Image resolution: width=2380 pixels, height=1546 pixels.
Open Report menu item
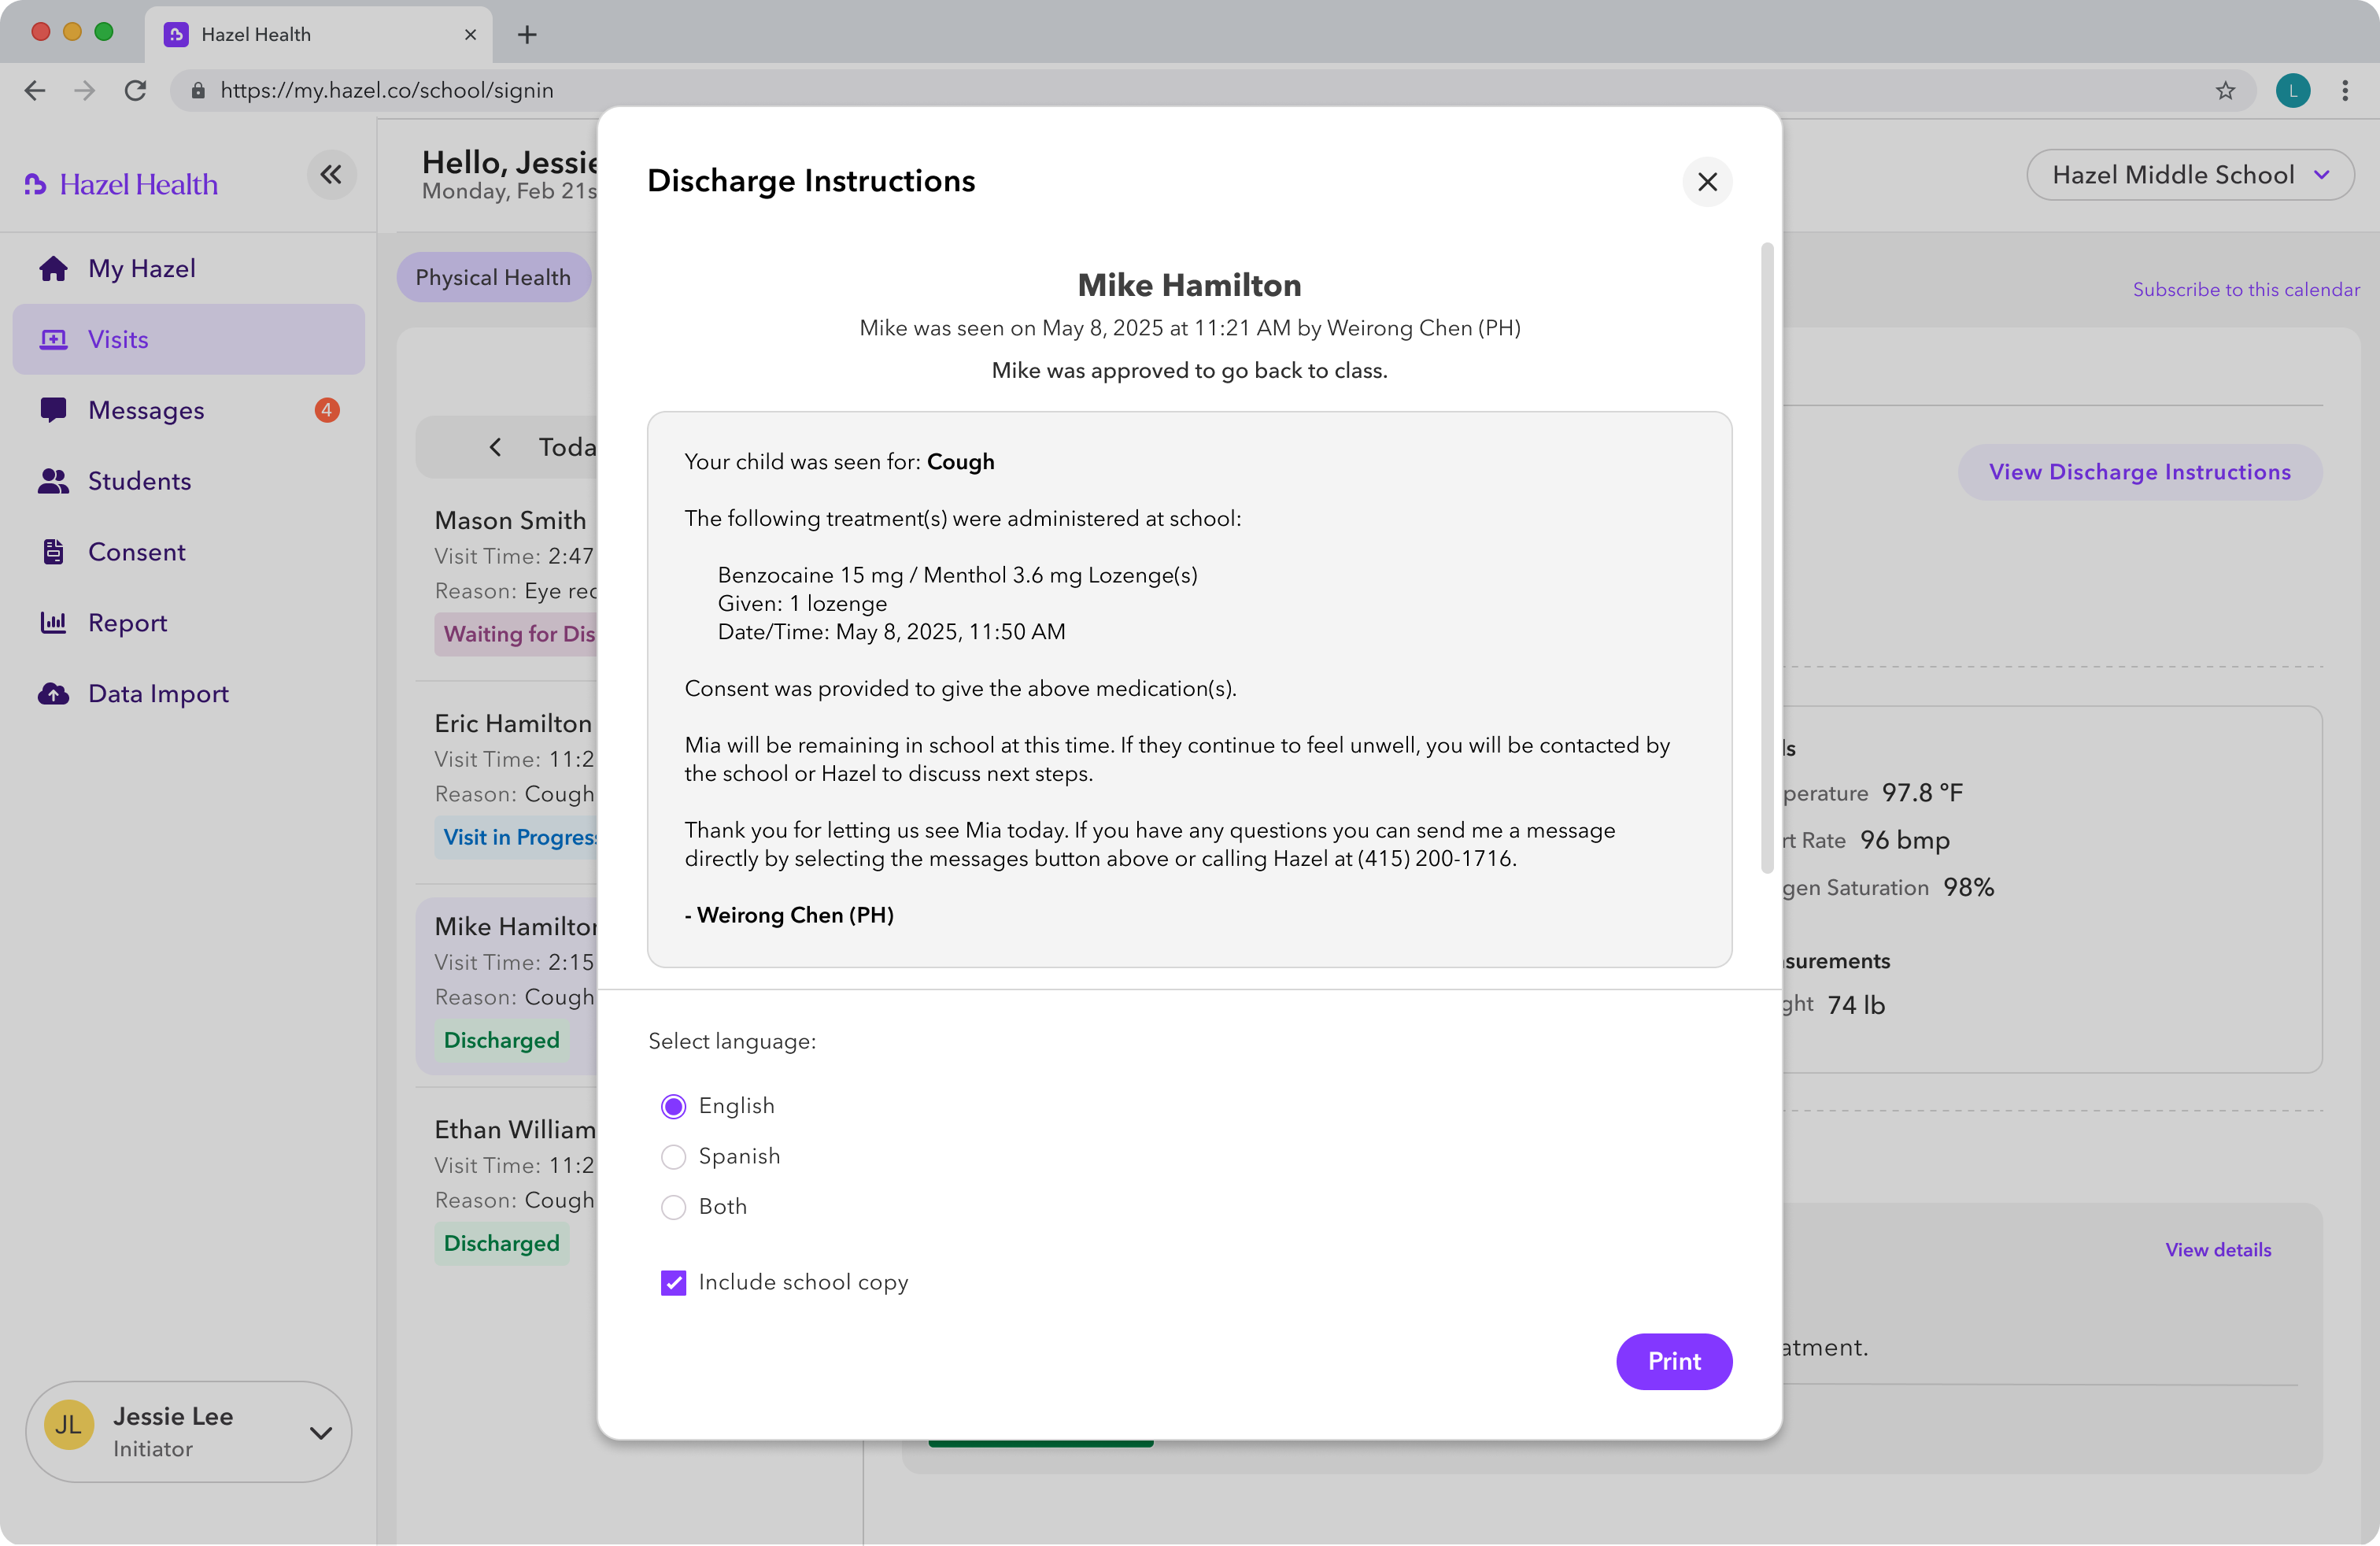[x=189, y=623]
